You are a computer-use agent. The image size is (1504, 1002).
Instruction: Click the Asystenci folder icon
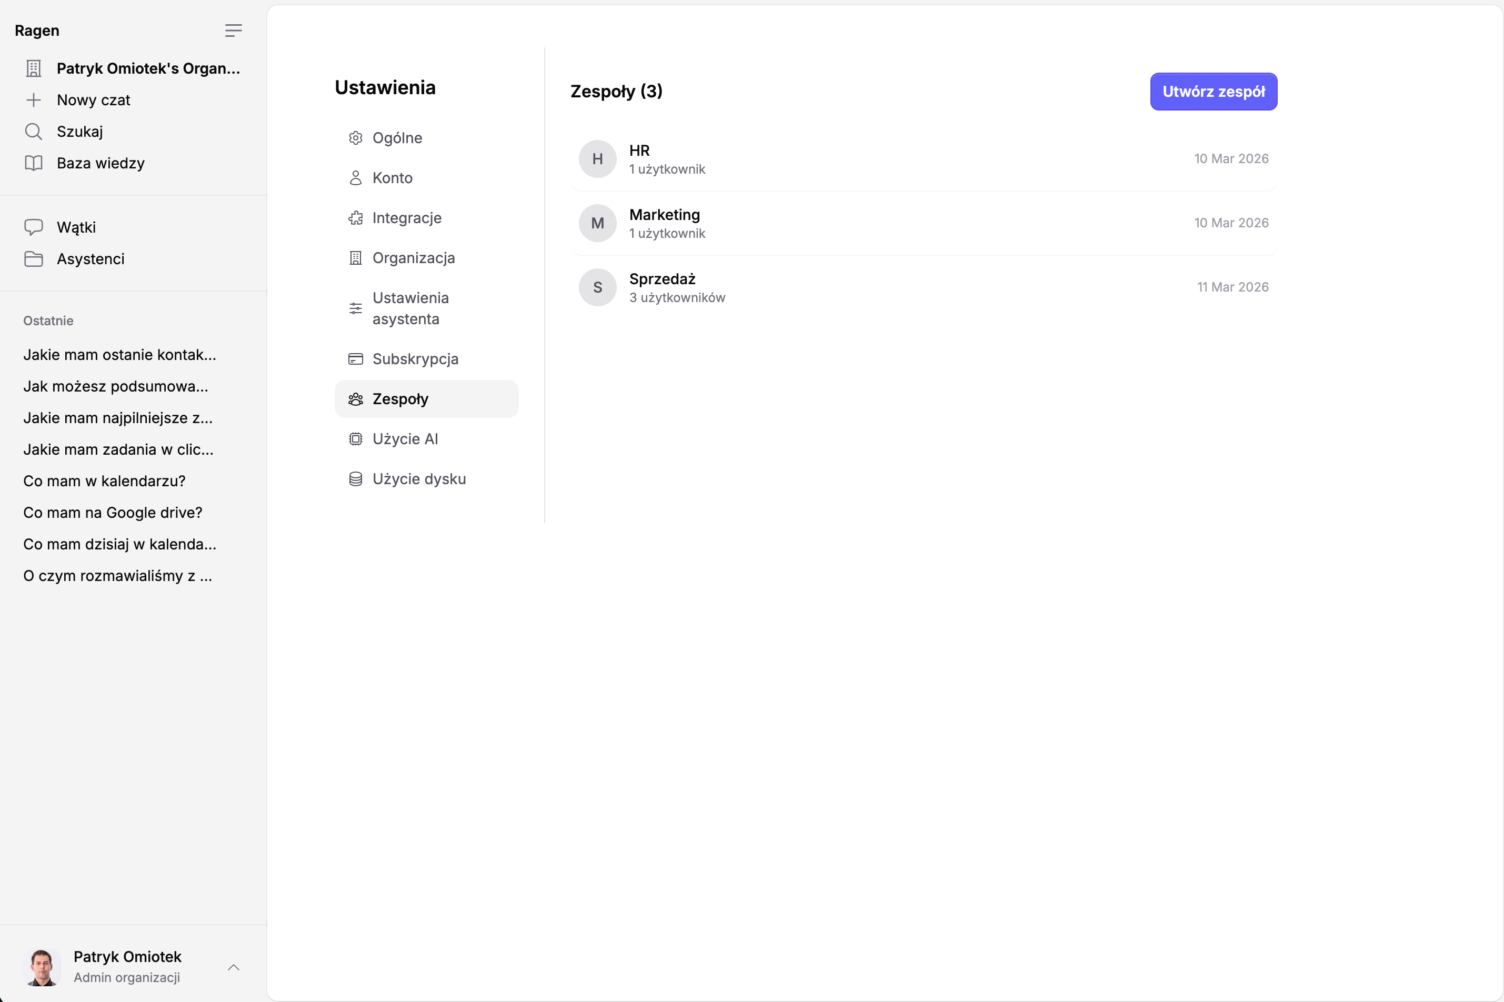(33, 259)
